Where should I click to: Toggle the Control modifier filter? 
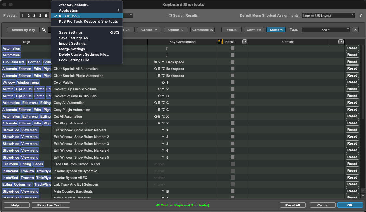point(149,30)
